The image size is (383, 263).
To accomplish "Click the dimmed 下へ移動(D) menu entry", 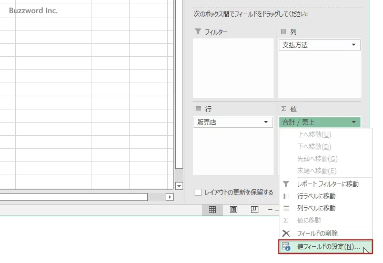I will [x=325, y=147].
